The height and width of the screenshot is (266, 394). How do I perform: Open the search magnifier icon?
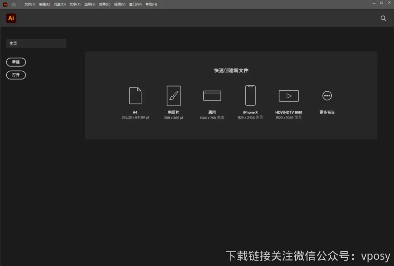click(383, 18)
